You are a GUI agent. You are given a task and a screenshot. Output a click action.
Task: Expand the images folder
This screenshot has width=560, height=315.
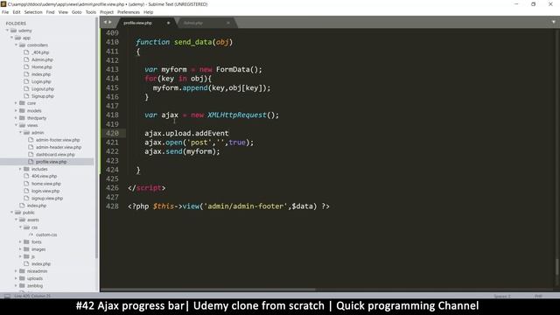[20, 249]
